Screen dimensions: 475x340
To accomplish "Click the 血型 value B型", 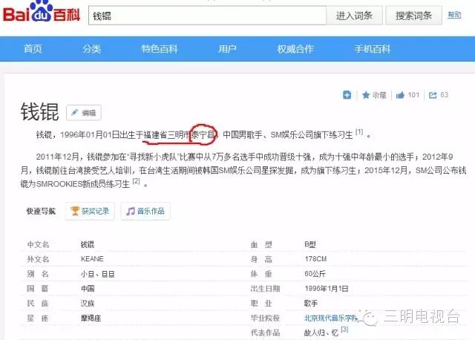I will pos(310,244).
